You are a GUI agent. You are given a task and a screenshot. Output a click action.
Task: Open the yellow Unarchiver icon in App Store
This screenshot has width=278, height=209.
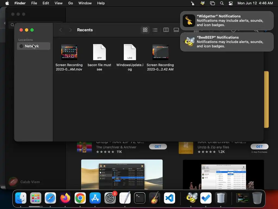[x=186, y=148]
